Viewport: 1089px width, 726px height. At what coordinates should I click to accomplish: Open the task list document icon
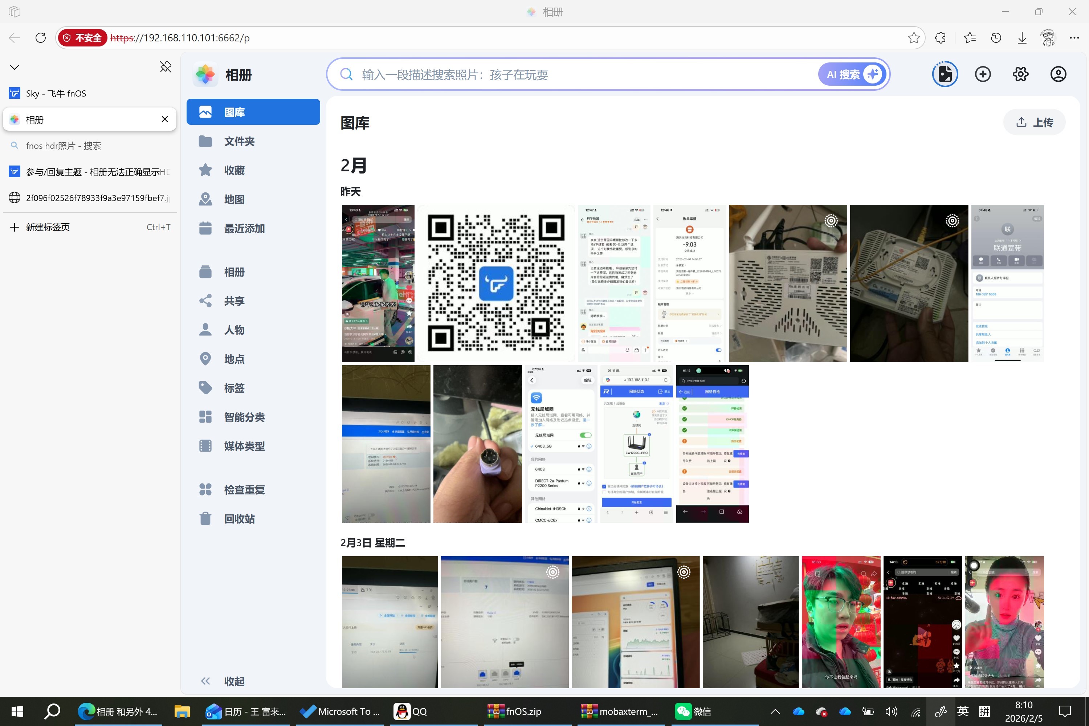coord(945,74)
